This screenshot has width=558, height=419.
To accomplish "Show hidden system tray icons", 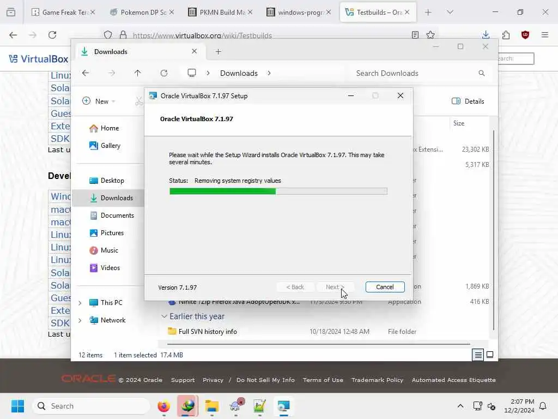I will [x=460, y=406].
